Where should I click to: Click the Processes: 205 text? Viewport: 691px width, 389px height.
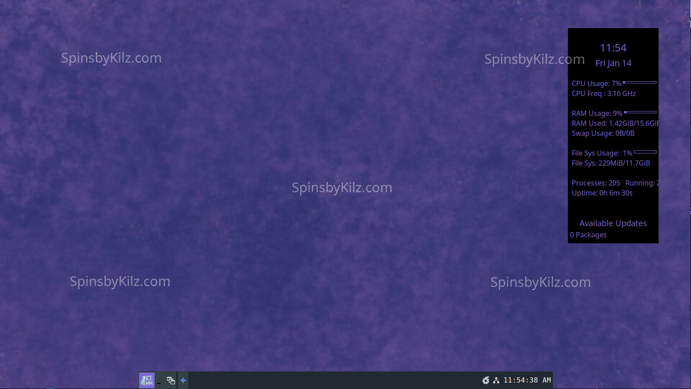click(x=596, y=183)
